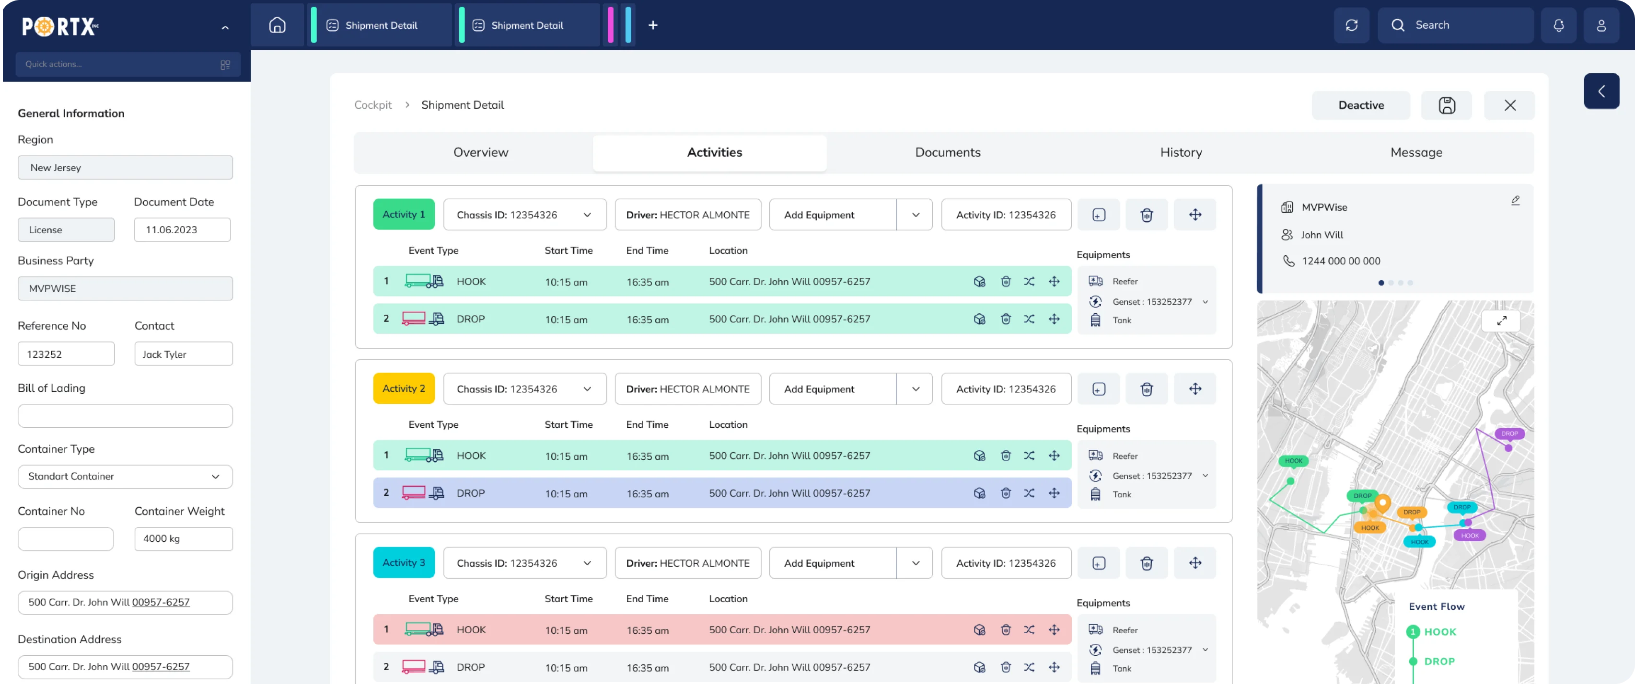Open the user profile icon
Image resolution: width=1635 pixels, height=684 pixels.
[1601, 25]
